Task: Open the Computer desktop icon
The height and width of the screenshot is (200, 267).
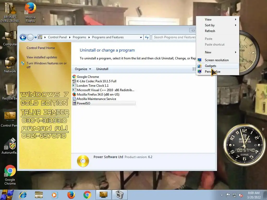Action: pyautogui.click(x=10, y=39)
